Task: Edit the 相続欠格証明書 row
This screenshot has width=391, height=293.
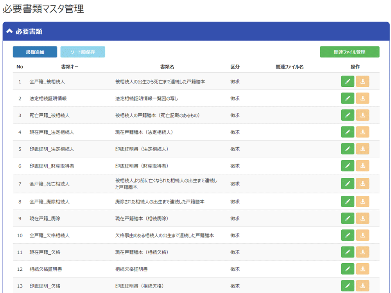Action: [x=348, y=269]
